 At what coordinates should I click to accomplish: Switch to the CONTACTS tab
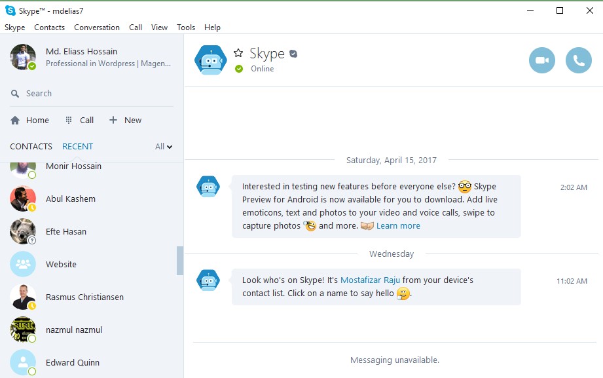pos(31,146)
